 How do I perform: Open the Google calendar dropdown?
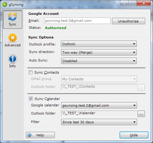tap(99, 105)
